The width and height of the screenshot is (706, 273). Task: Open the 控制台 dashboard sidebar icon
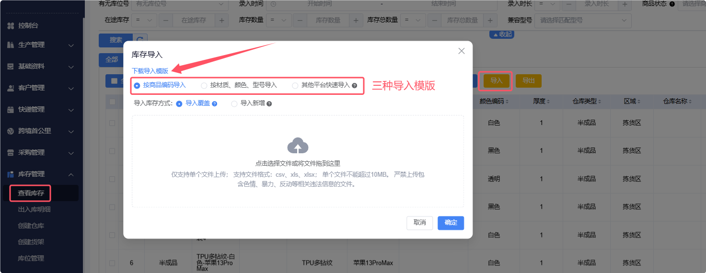[11, 25]
